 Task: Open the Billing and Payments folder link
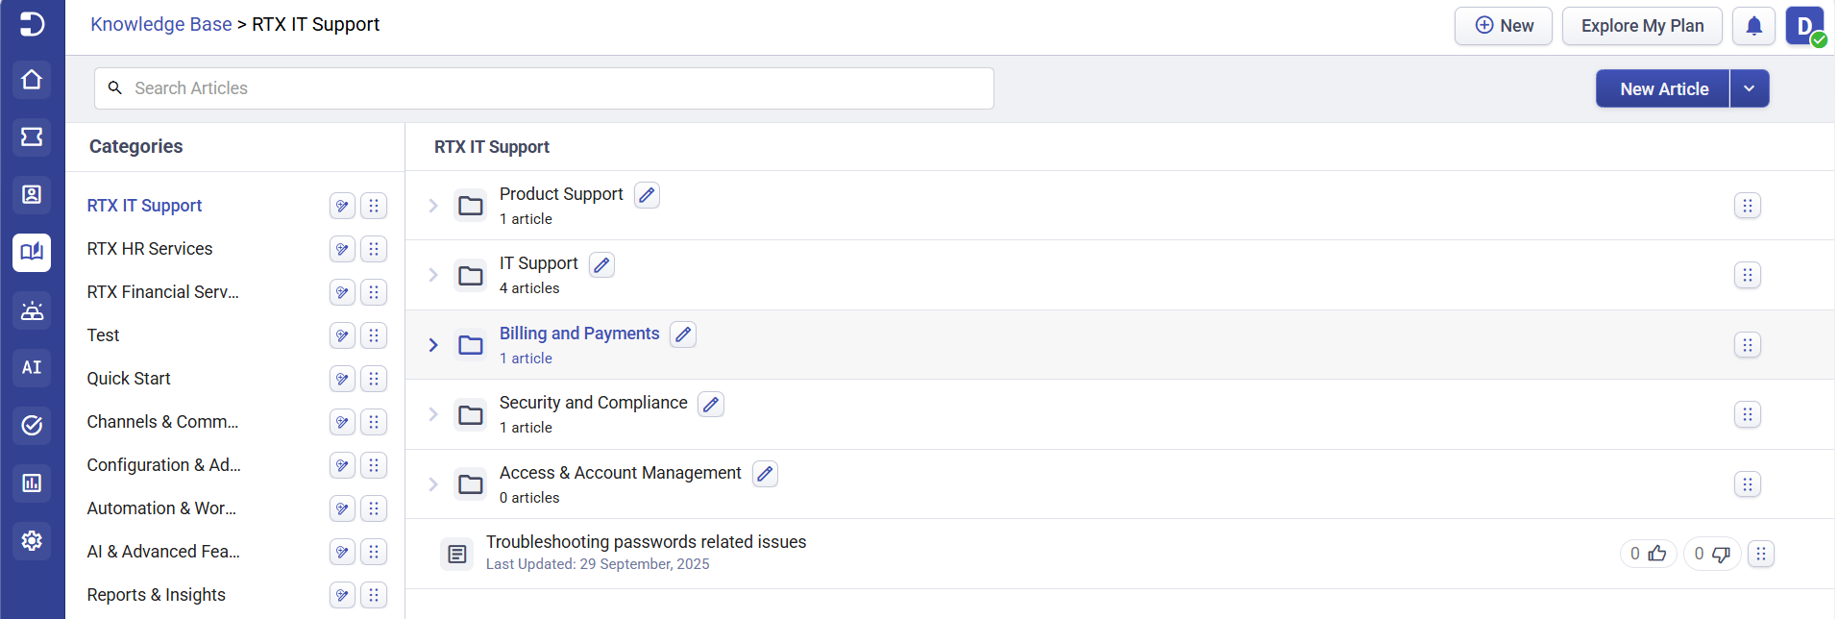click(579, 334)
